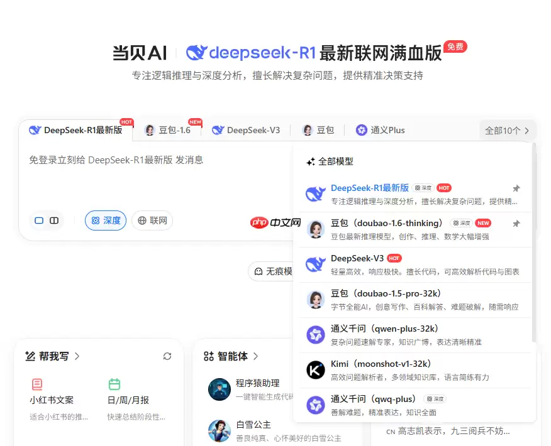Click the 通义千问 qwen-plus model icon
Viewport: 551px width, 446px height.
point(315,335)
